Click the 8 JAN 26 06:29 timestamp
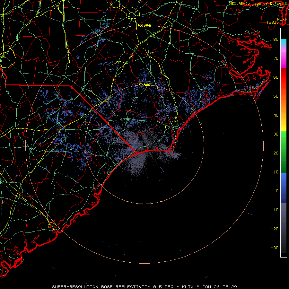 click(x=217, y=287)
